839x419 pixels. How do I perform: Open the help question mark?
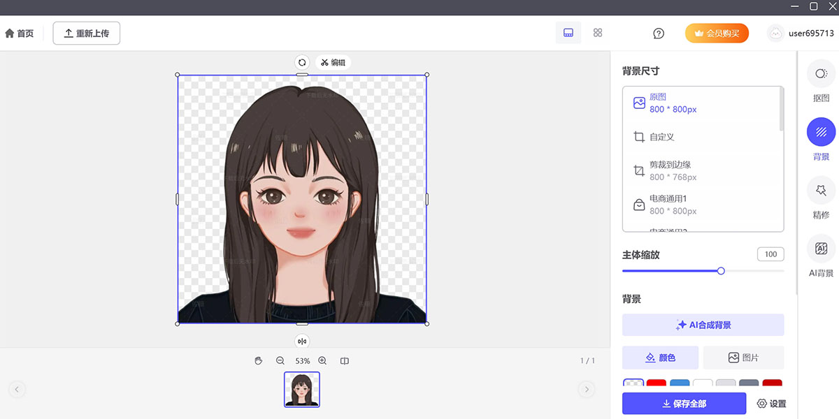658,33
